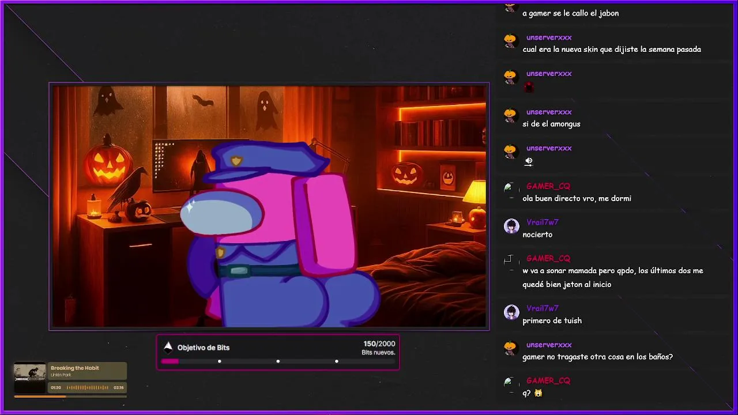Viewport: 738px width, 415px height.
Task: Click the pumpkin avatar next to 'cual era la nueva skin'
Action: click(x=510, y=40)
